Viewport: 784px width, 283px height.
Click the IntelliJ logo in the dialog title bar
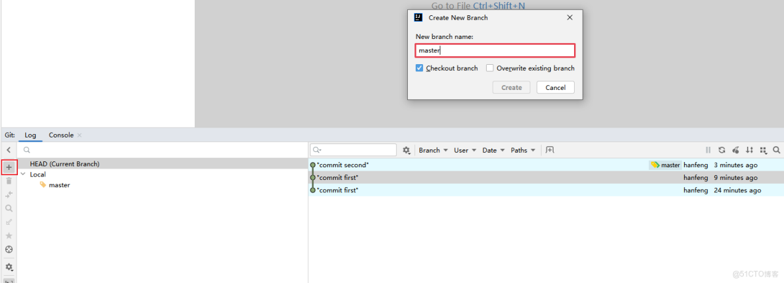pyautogui.click(x=418, y=17)
